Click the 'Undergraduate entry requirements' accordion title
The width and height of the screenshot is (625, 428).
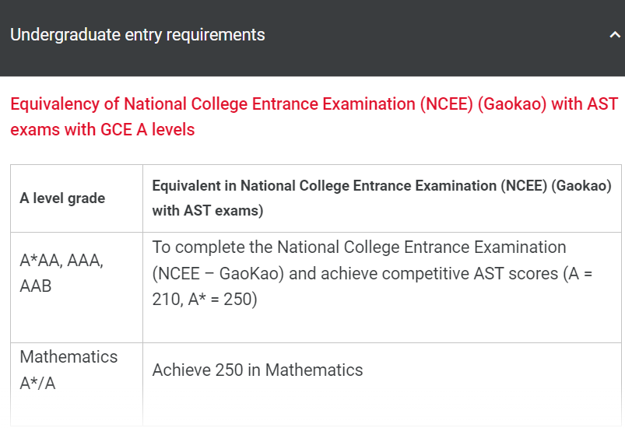[138, 35]
